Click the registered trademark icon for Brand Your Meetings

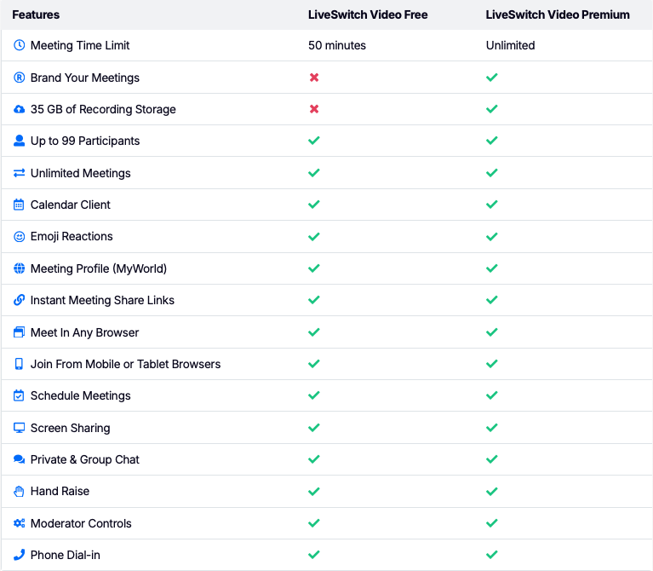coord(20,78)
